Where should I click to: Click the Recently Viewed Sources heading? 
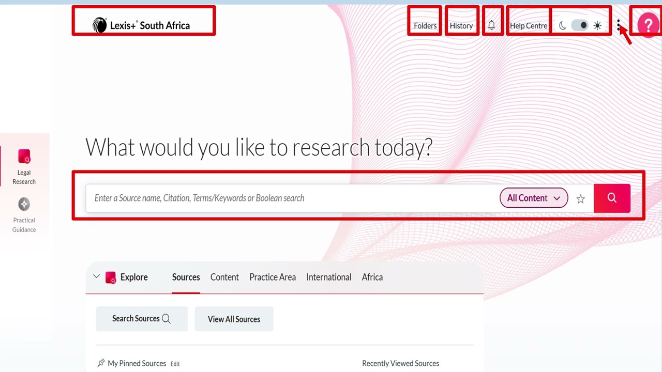(x=400, y=363)
